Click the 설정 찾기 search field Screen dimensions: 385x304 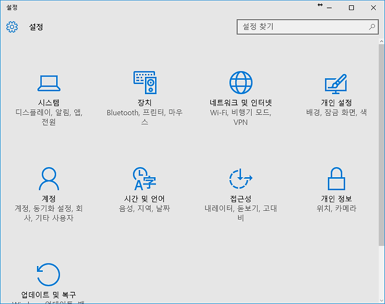[307, 27]
